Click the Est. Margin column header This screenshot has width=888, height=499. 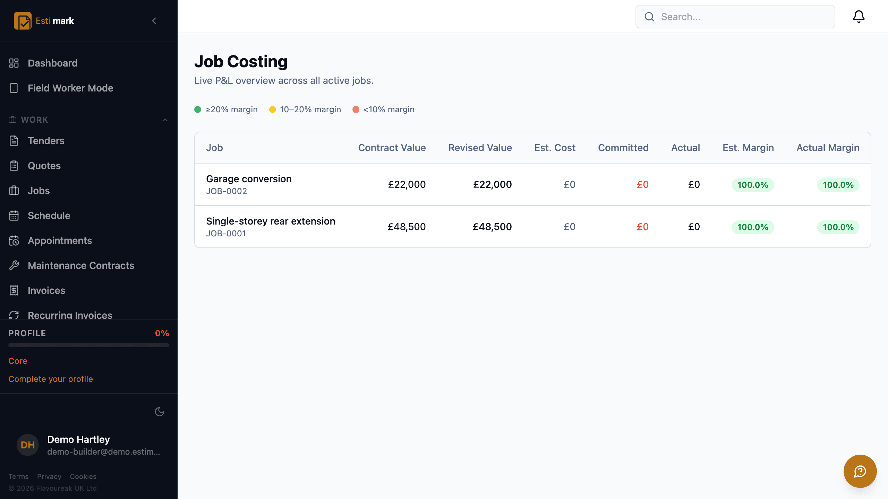[748, 148]
